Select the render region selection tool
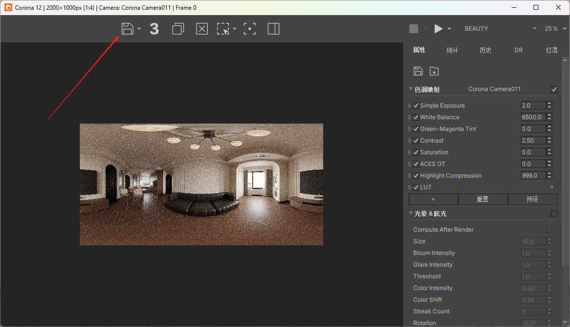The width and height of the screenshot is (570, 327). click(223, 29)
